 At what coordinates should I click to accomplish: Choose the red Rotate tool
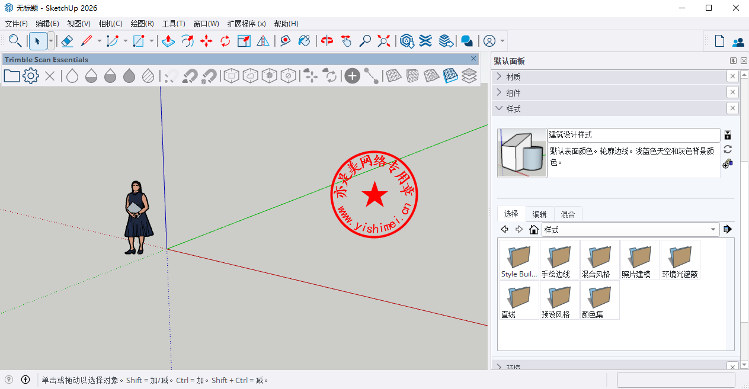(x=225, y=41)
